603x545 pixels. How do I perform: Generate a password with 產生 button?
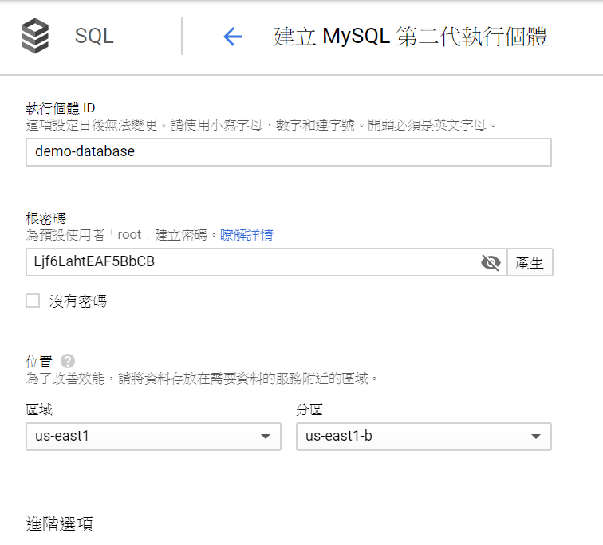pos(530,262)
